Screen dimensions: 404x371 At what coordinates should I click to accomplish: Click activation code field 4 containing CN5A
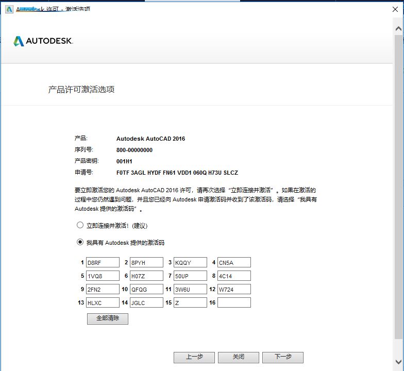point(234,262)
